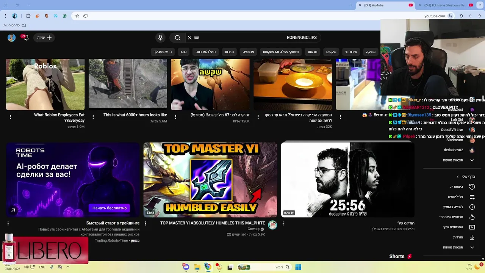Click the Cowsep channel name link

[x=254, y=229]
